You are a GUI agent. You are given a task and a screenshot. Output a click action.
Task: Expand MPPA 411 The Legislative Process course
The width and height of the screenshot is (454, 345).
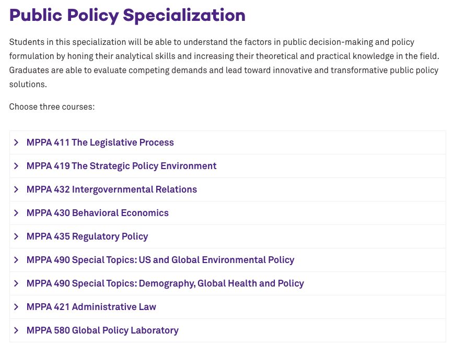[100, 142]
